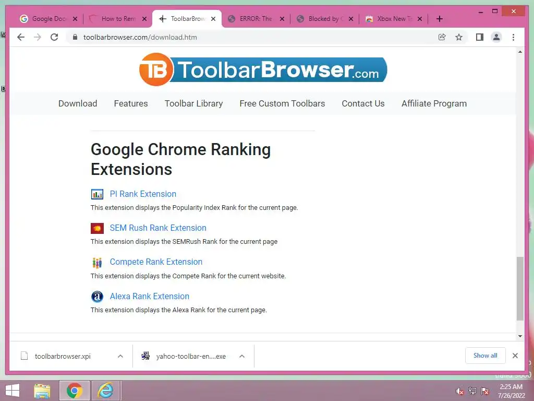Open a new tab with plus button
The image size is (534, 401).
[439, 19]
